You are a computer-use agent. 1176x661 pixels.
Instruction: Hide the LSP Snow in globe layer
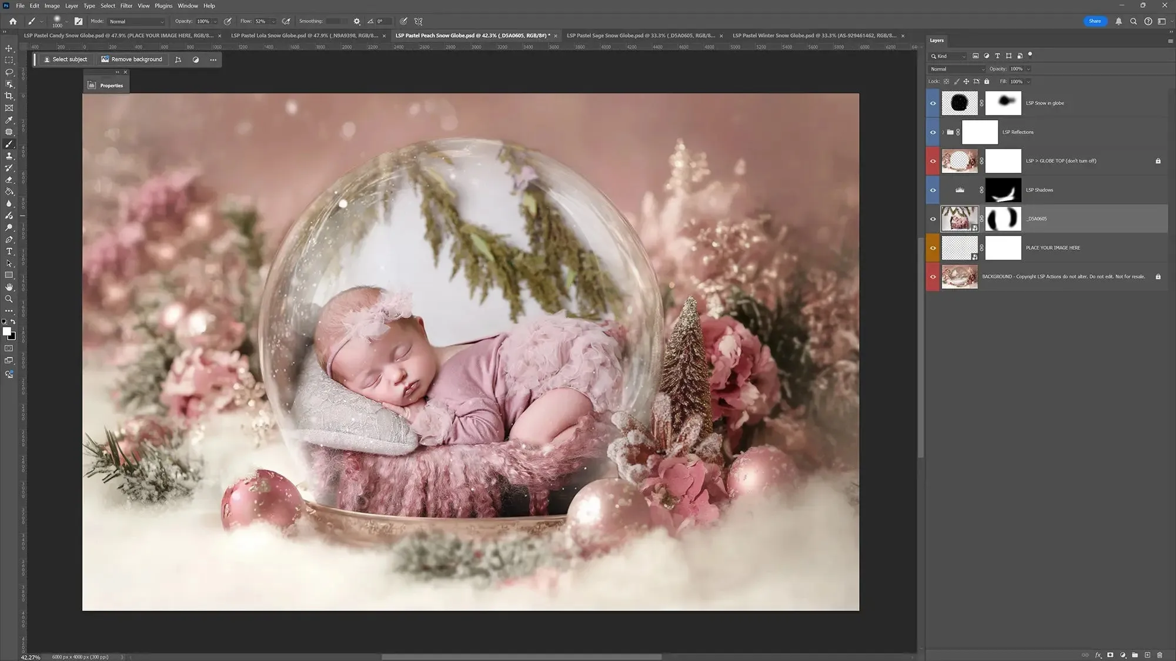(933, 103)
